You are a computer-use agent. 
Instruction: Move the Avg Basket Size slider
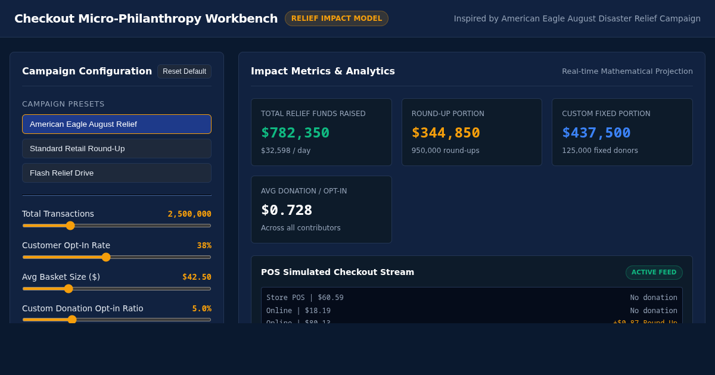(x=117, y=289)
